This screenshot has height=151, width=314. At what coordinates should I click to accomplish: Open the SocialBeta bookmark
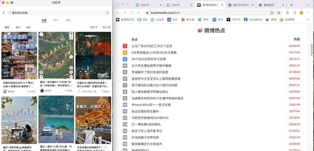tap(253, 20)
